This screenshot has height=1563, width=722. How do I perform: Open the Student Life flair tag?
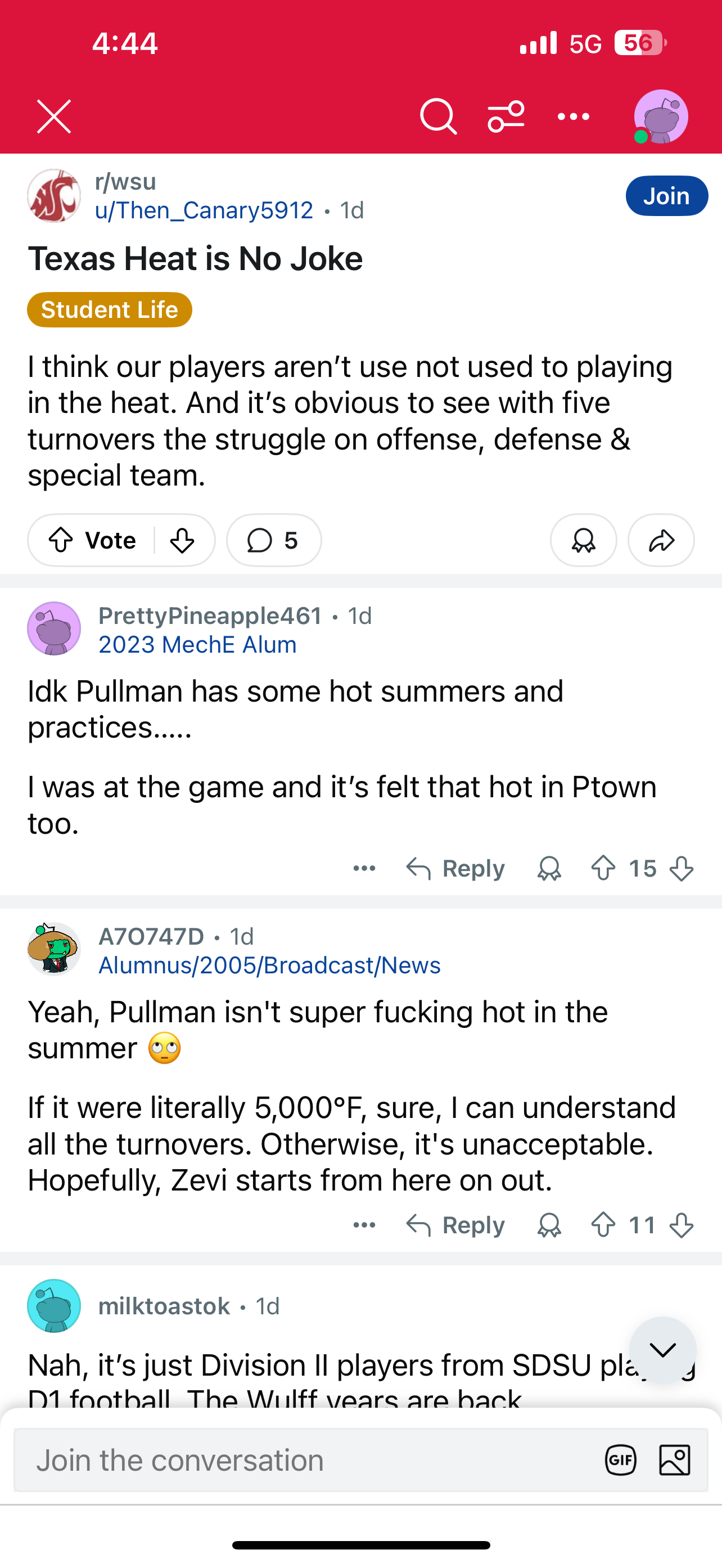(x=110, y=309)
